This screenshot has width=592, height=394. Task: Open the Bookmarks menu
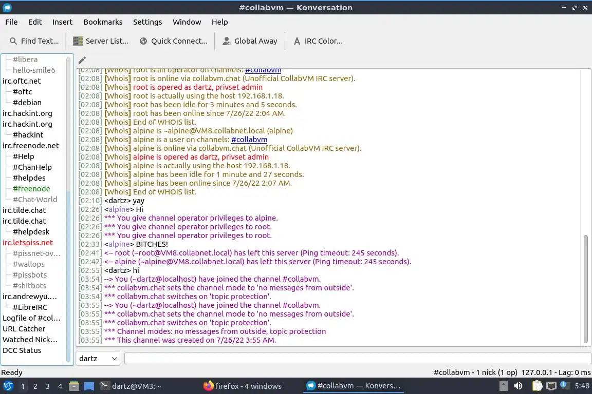(103, 22)
